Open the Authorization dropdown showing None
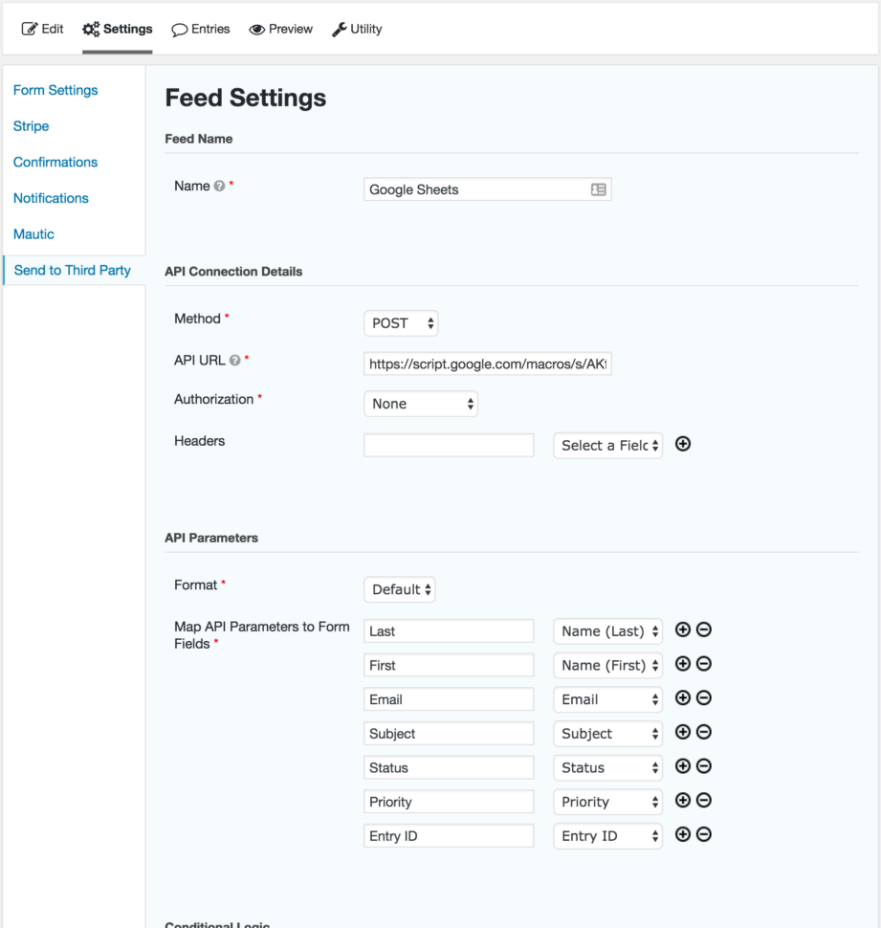The width and height of the screenshot is (881, 928). [421, 404]
